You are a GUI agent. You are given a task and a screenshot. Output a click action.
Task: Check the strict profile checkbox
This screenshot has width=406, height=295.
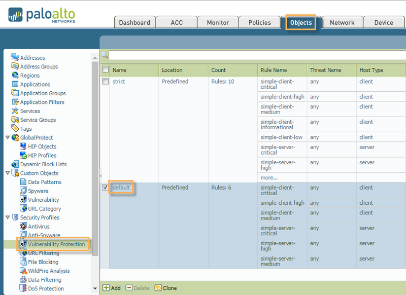106,82
